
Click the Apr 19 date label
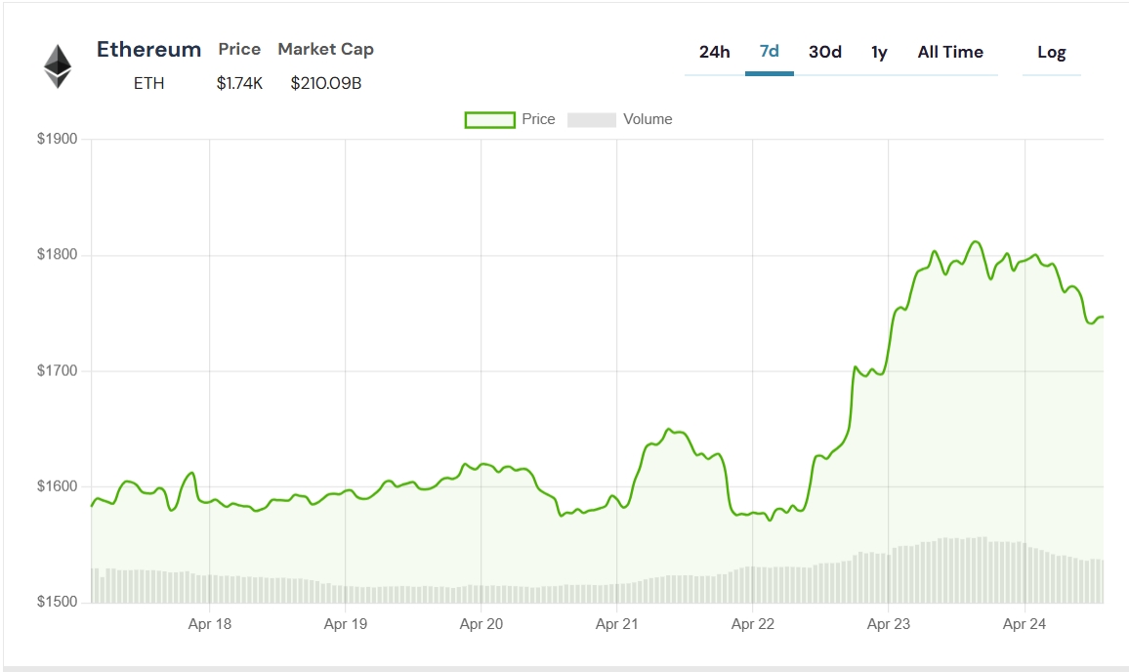coord(346,624)
